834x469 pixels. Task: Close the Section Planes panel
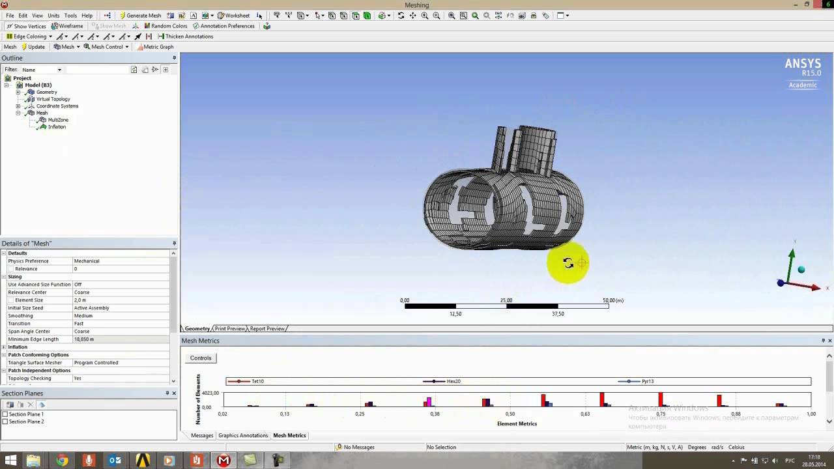(174, 393)
